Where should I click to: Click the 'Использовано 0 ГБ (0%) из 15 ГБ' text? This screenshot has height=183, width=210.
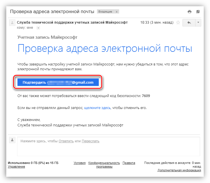33,163
